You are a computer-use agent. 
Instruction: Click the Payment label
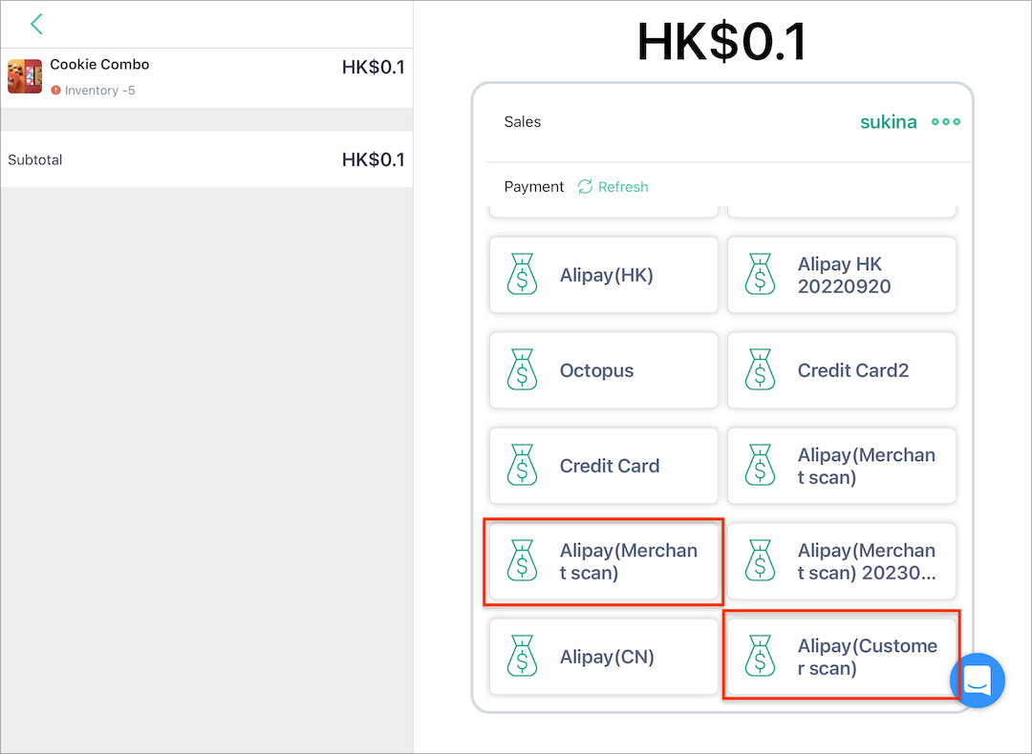(534, 187)
